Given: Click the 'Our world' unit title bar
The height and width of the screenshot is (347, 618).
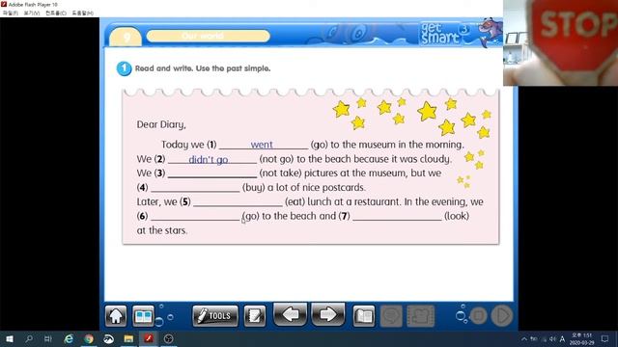Looking at the screenshot, I should click(209, 37).
